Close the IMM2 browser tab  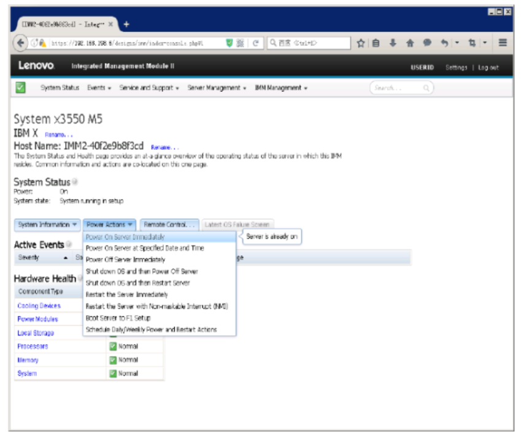click(x=110, y=24)
